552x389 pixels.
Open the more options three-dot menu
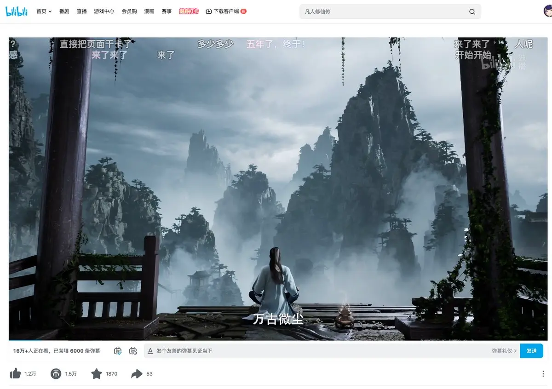[543, 374]
